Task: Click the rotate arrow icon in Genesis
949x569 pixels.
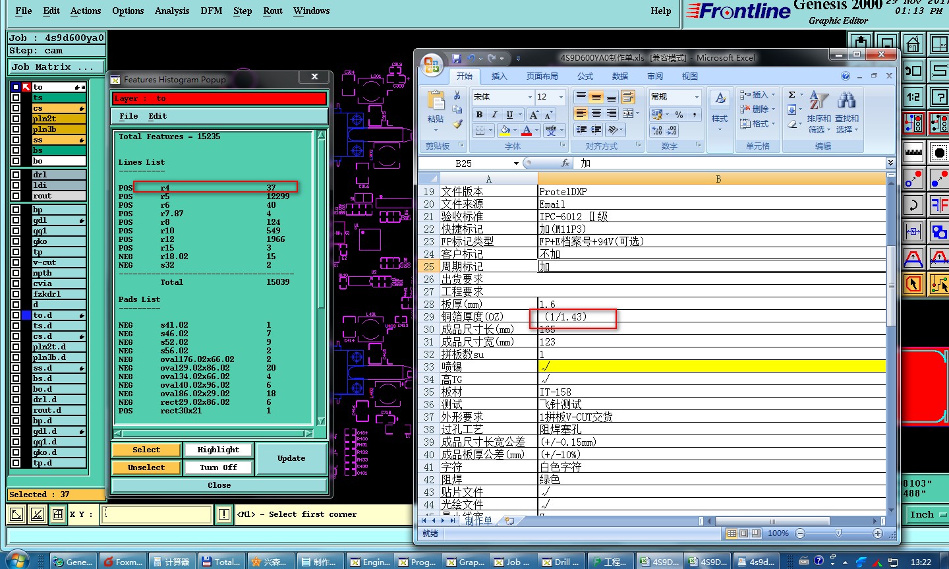Action: point(913,205)
